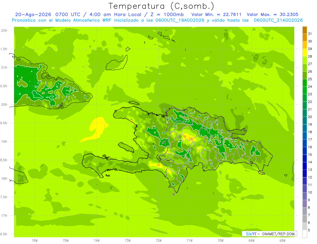Click the legend number 22
The width and height of the screenshot is (317, 244).
310,102
